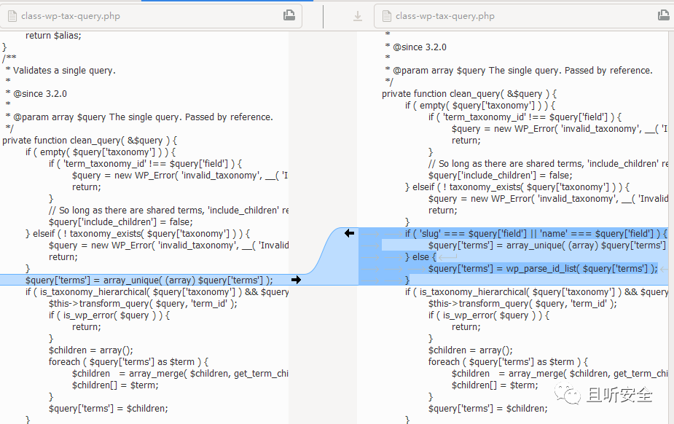This screenshot has width=674, height=424.
Task: Push change left with the left-pointing arrow
Action: tap(349, 233)
